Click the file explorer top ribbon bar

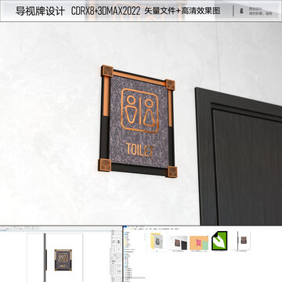[203, 229]
